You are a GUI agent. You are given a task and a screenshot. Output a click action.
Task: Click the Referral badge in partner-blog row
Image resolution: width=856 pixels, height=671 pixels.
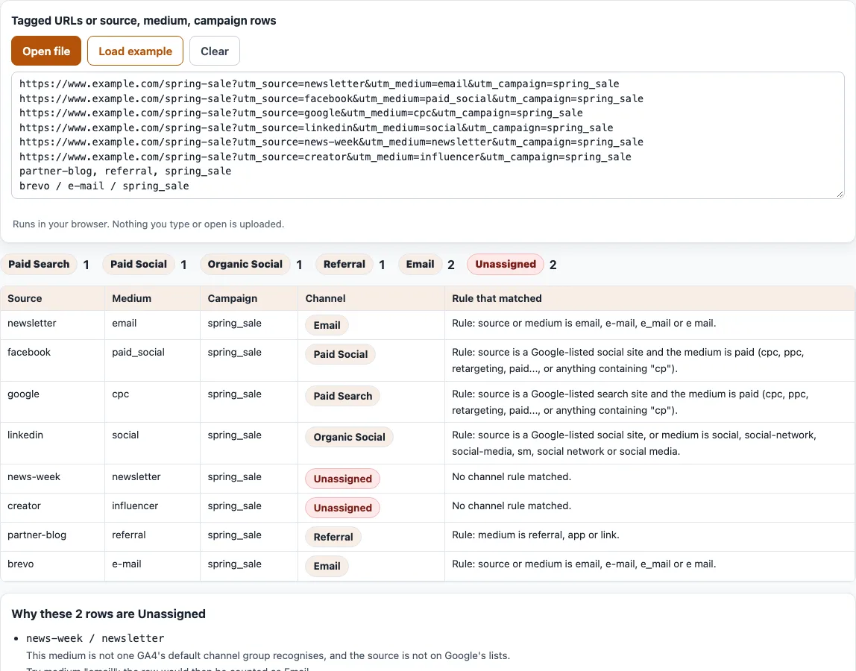tap(333, 538)
